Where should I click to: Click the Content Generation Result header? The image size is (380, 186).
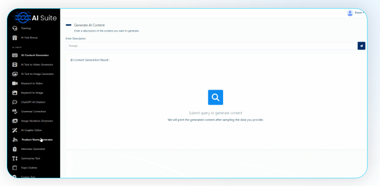[90, 60]
